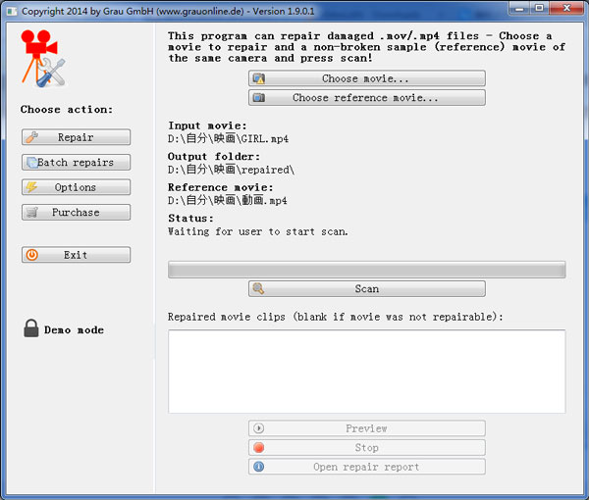Click the orange power icon on Exit

click(32, 255)
